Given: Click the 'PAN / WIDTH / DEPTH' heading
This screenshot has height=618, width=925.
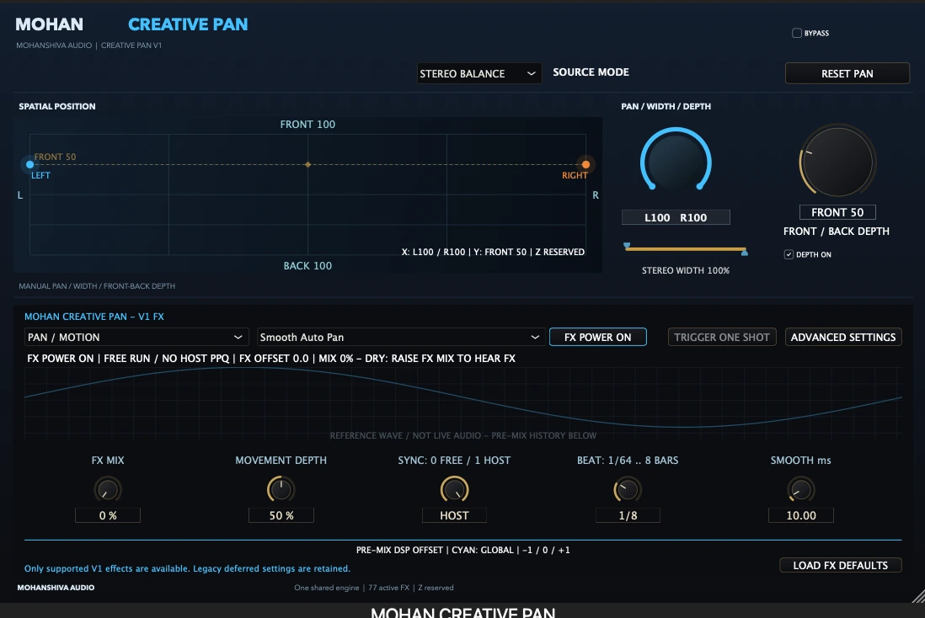Looking at the screenshot, I should tap(666, 106).
